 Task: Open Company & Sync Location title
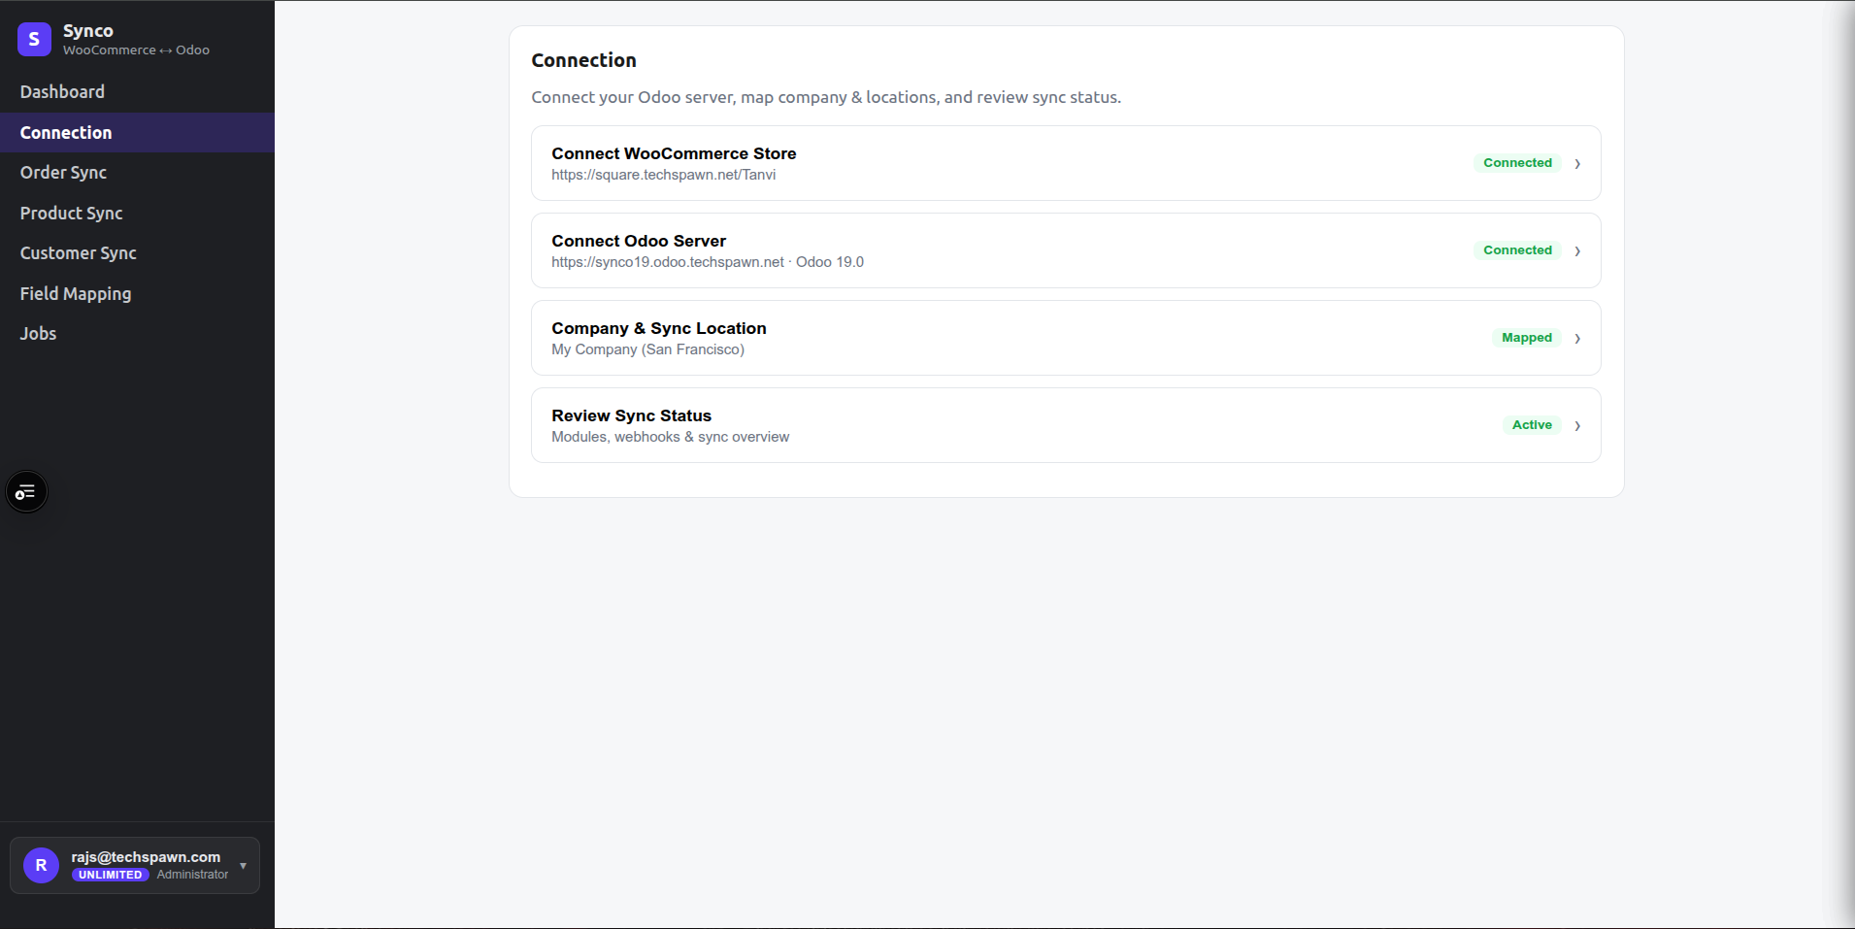coord(659,328)
